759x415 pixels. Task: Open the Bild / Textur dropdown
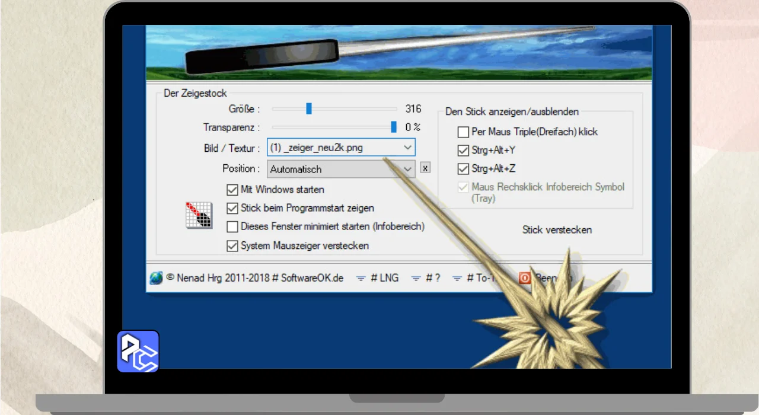pos(341,147)
